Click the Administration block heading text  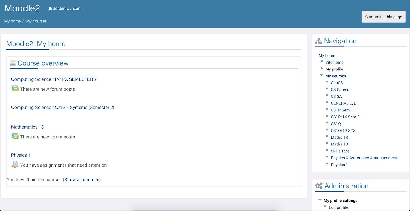(x=346, y=186)
